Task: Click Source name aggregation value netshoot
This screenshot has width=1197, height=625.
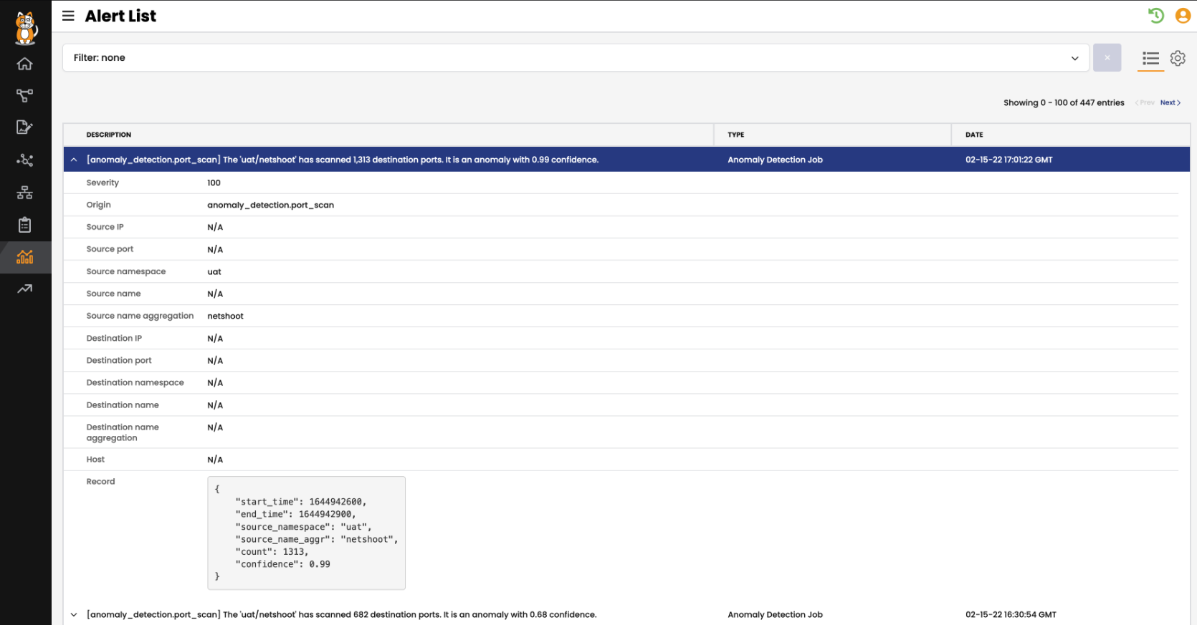Action: click(x=225, y=316)
